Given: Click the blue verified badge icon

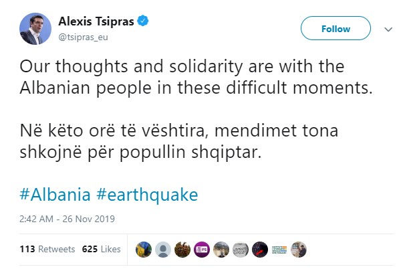Looking at the screenshot, I should click(144, 21).
